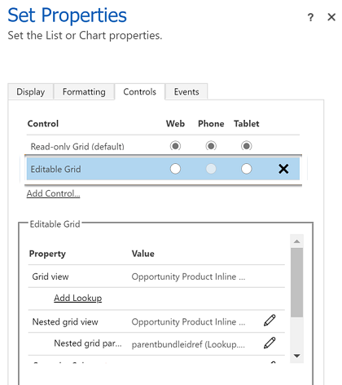The width and height of the screenshot is (342, 385).
Task: Edit the Nested grid view property pencil
Action: tap(270, 321)
